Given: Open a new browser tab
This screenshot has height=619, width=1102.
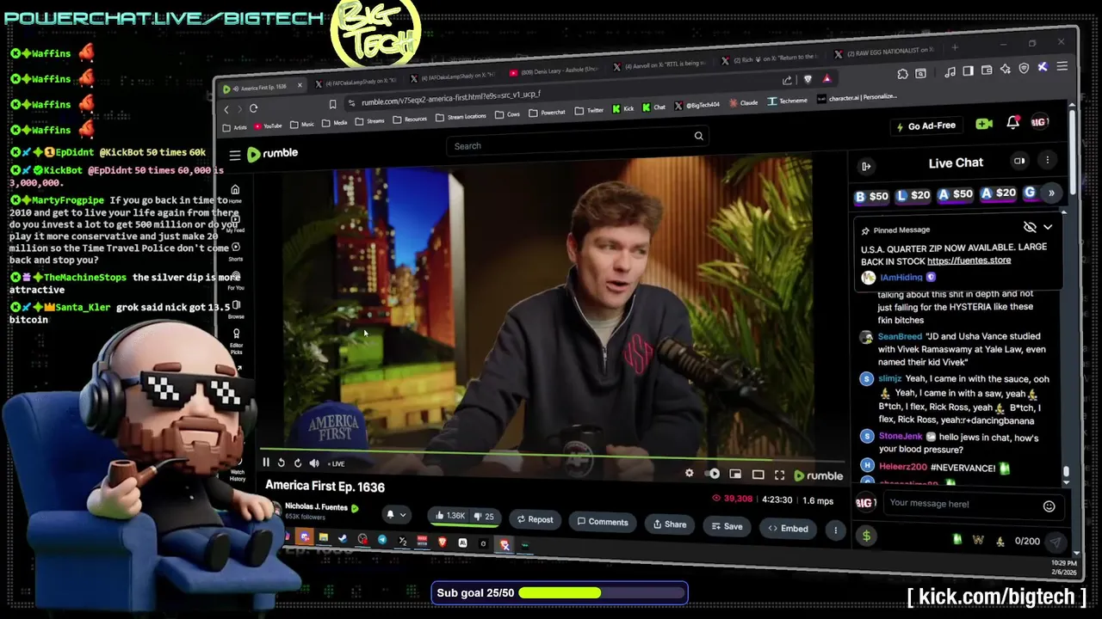Looking at the screenshot, I should tap(954, 49).
